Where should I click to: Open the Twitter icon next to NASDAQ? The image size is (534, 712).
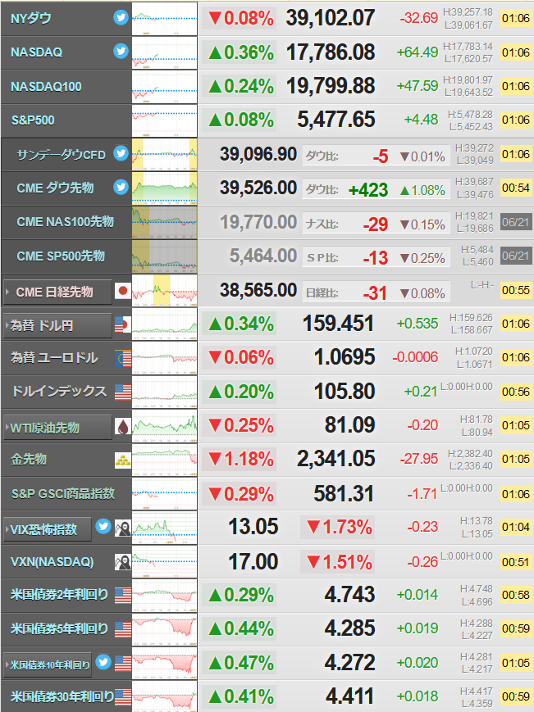(x=121, y=52)
